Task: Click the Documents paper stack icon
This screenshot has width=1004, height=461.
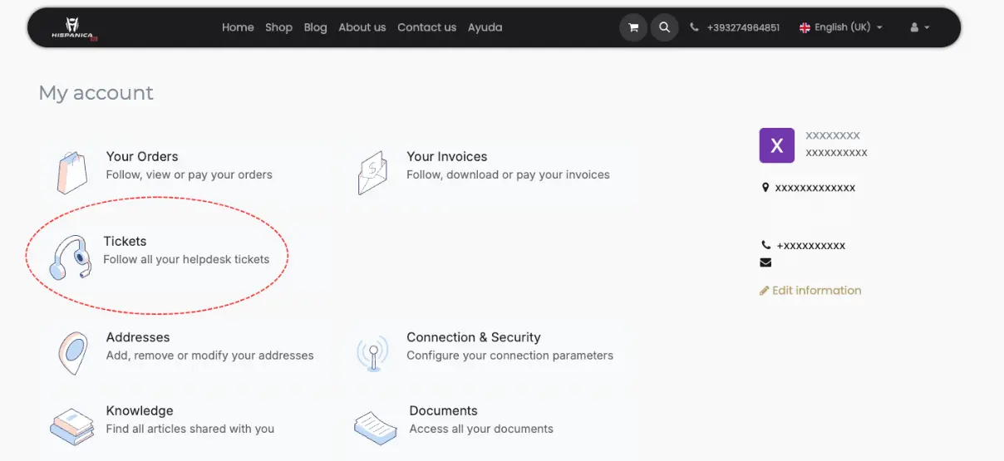Action: pos(375,427)
